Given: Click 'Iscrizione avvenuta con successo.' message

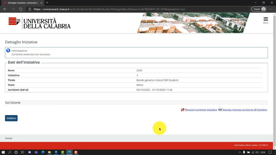Looking at the screenshot, I should click(x=31, y=54).
